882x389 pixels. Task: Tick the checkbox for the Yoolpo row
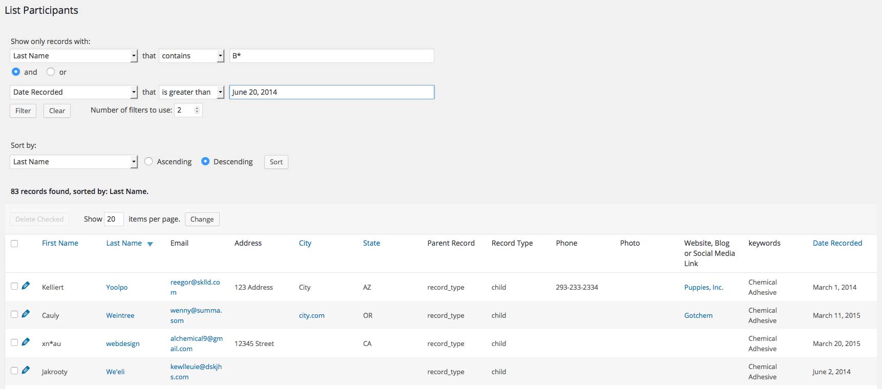click(14, 286)
